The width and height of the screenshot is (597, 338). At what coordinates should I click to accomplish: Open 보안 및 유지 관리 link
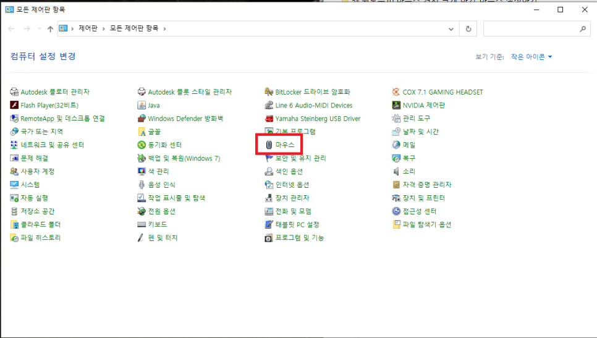pyautogui.click(x=301, y=158)
